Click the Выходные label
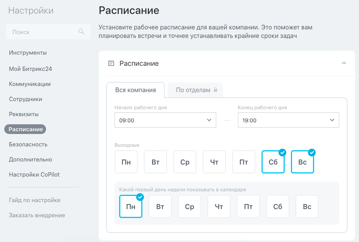The height and width of the screenshot is (242, 359). [127, 145]
